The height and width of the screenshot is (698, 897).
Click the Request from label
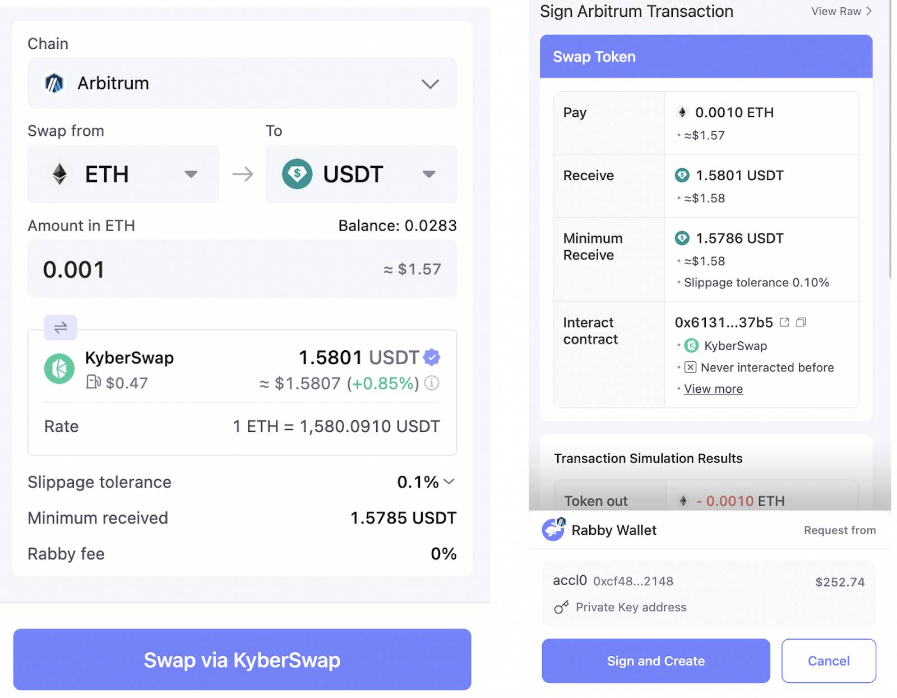839,530
